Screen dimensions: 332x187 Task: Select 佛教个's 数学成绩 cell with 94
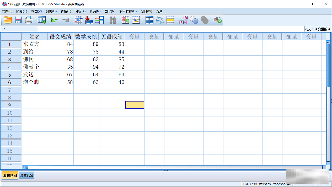[86, 67]
